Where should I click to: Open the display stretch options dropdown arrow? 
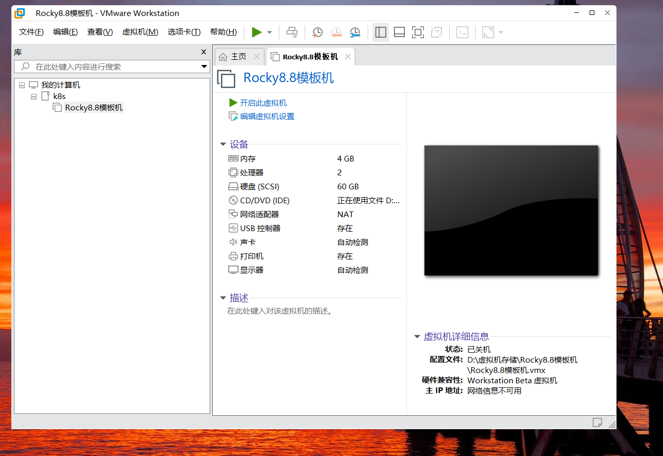(x=501, y=32)
